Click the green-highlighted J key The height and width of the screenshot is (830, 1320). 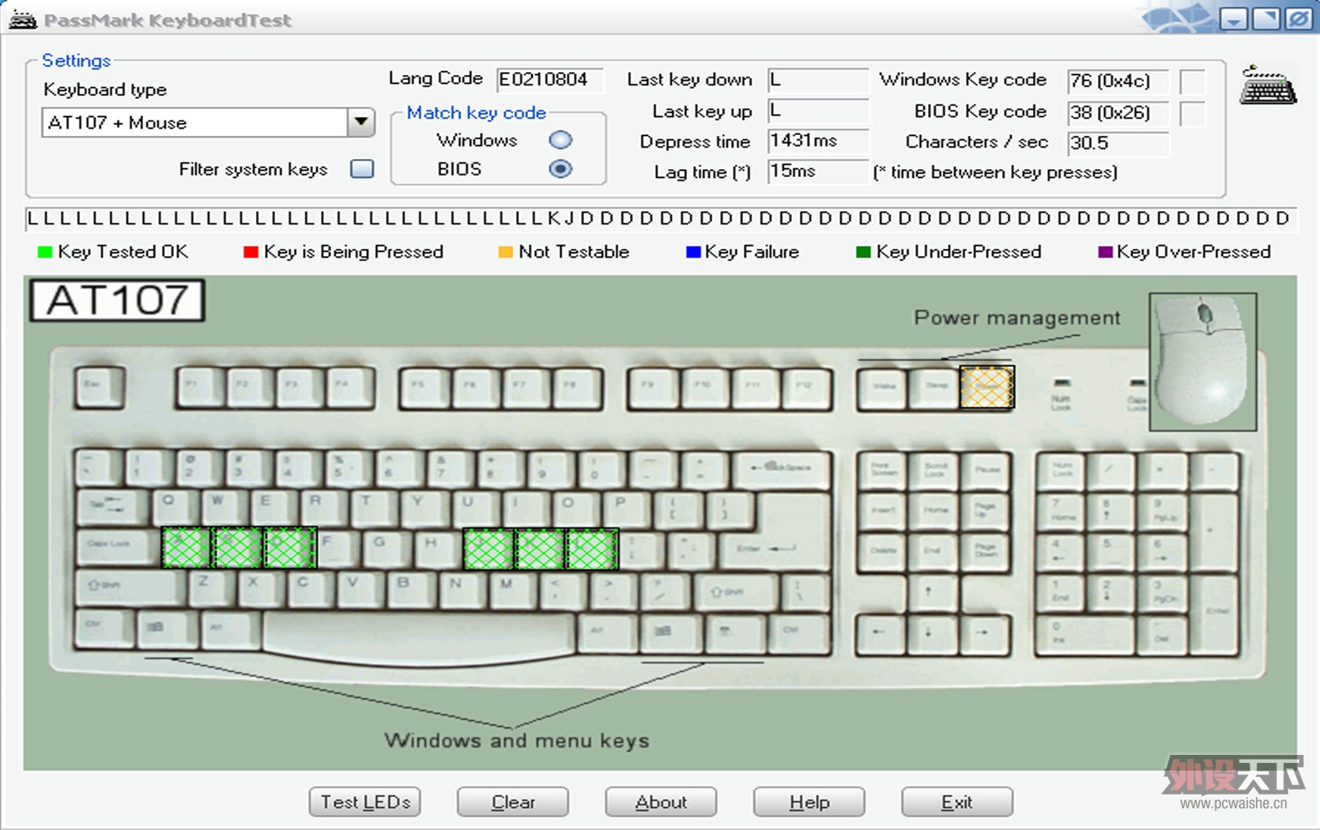488,549
